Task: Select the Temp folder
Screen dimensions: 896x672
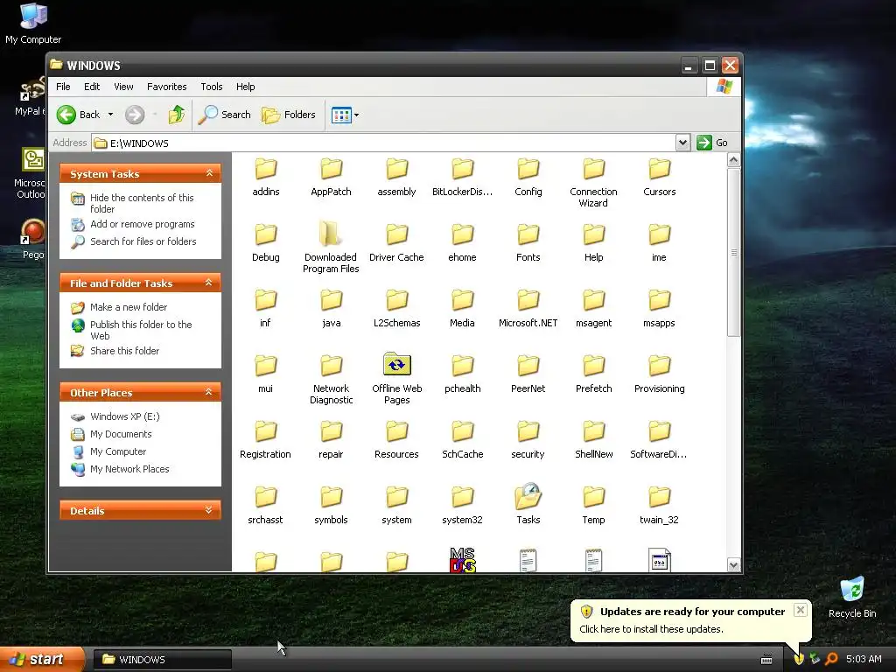Action: [x=594, y=506]
